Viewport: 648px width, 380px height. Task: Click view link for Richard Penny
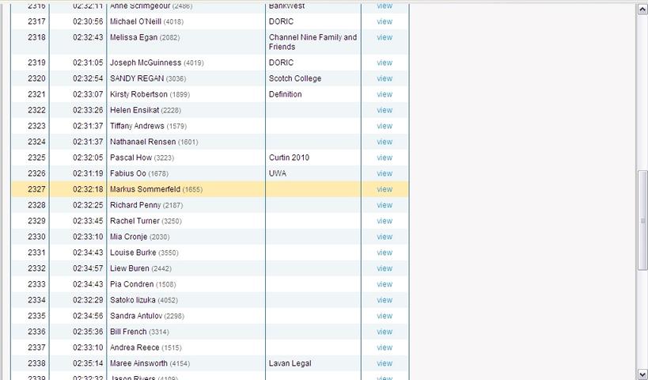(385, 205)
